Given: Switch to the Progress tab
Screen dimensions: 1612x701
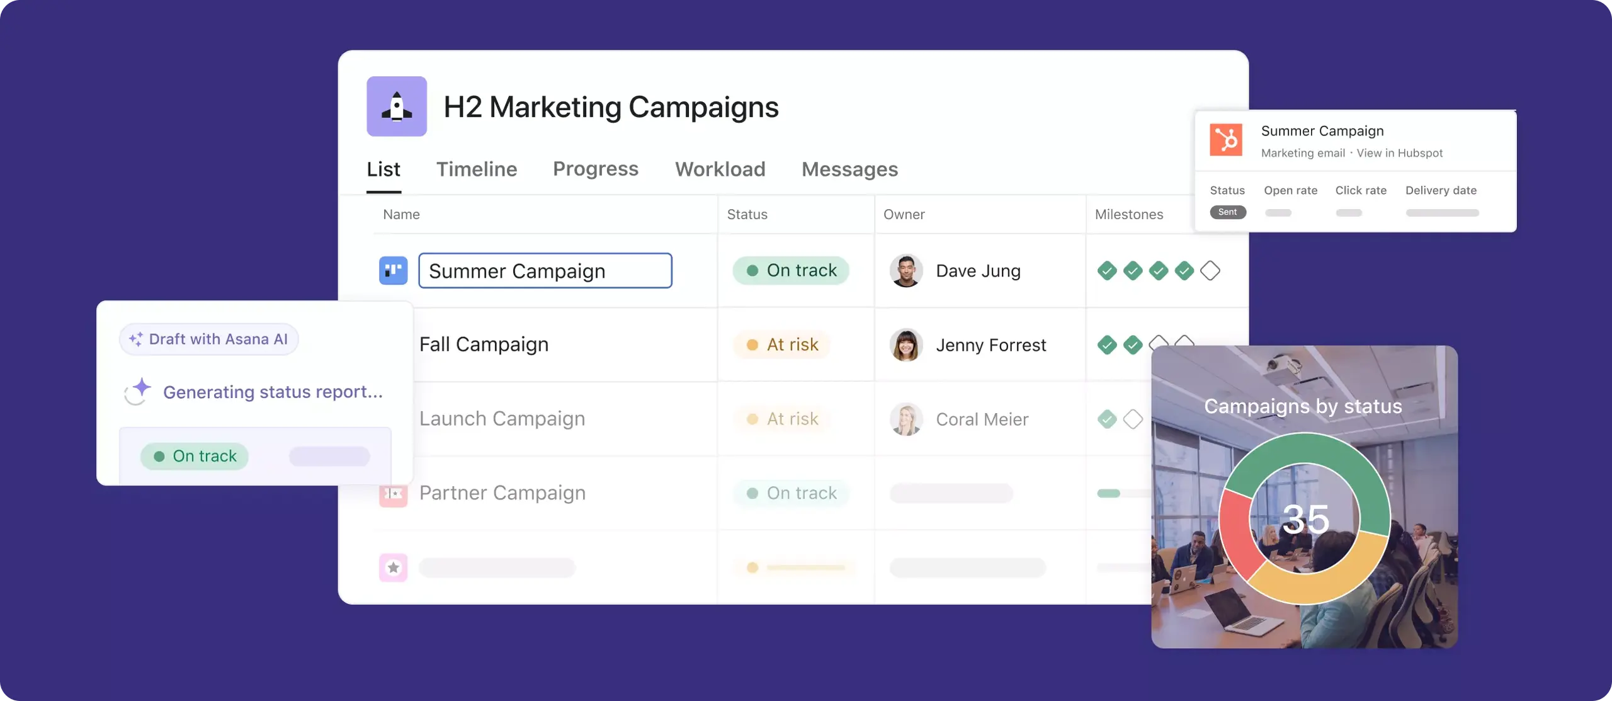Looking at the screenshot, I should click(x=595, y=169).
